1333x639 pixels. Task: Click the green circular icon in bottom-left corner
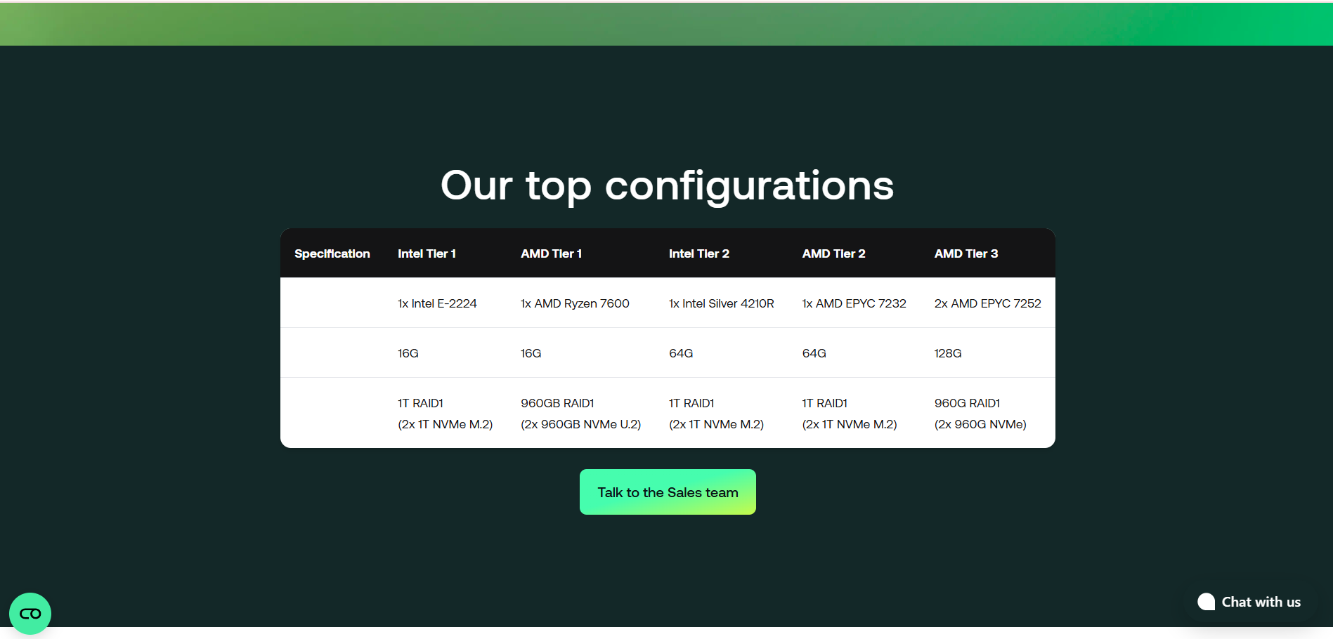30,613
